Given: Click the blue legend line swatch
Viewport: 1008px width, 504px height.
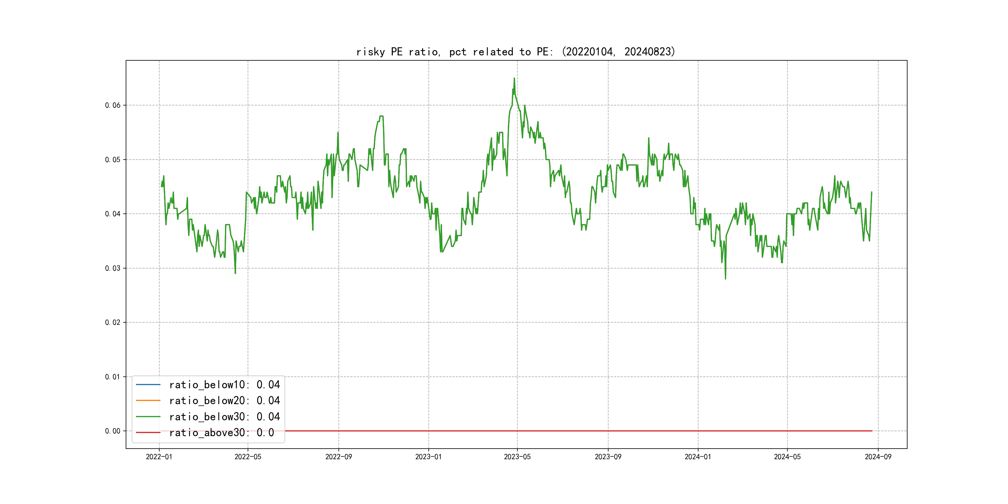Looking at the screenshot, I should 148,385.
